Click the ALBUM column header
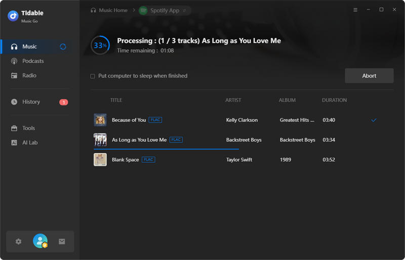 pyautogui.click(x=287, y=100)
